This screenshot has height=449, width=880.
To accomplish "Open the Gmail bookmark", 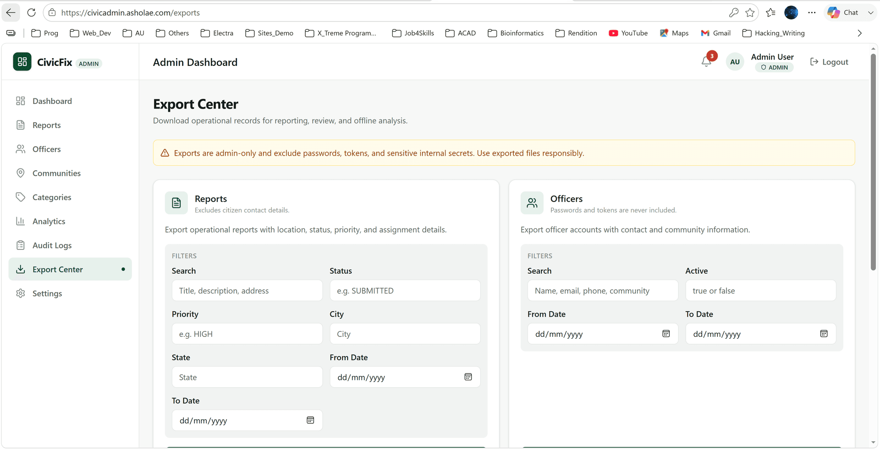I will coord(715,33).
